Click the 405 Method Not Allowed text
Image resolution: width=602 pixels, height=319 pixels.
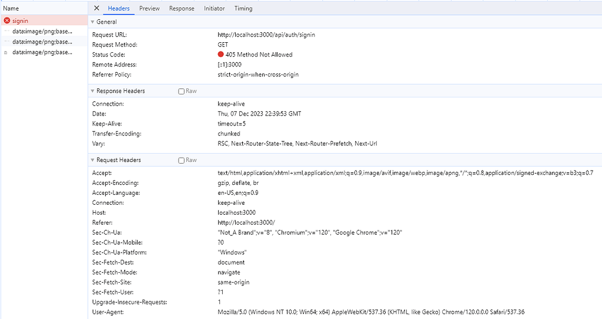[259, 55]
